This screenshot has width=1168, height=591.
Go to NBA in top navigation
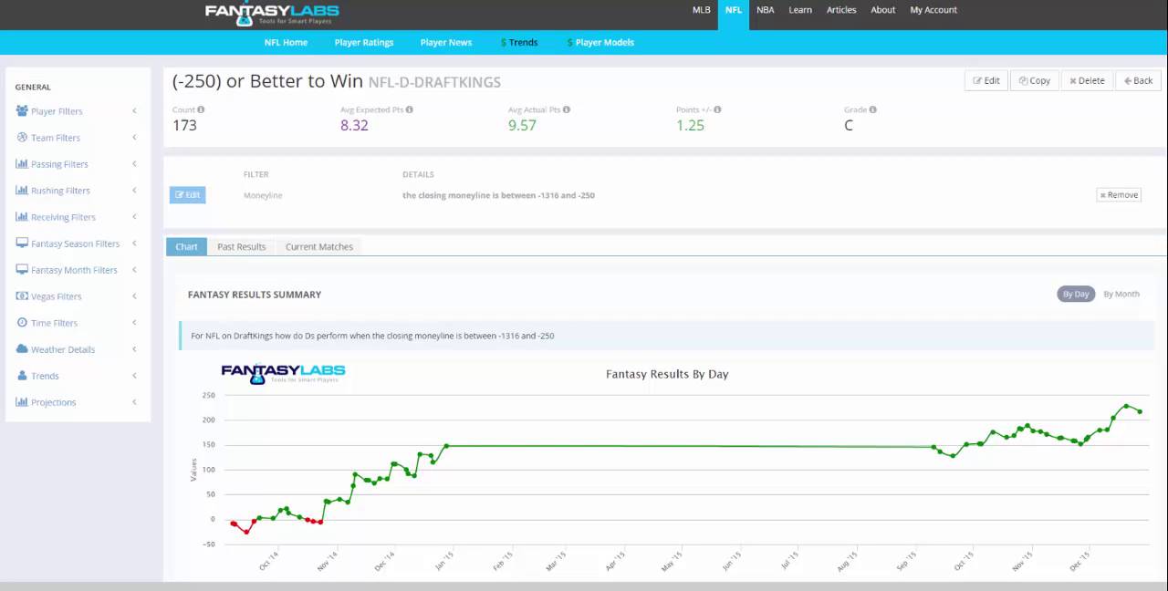click(766, 10)
